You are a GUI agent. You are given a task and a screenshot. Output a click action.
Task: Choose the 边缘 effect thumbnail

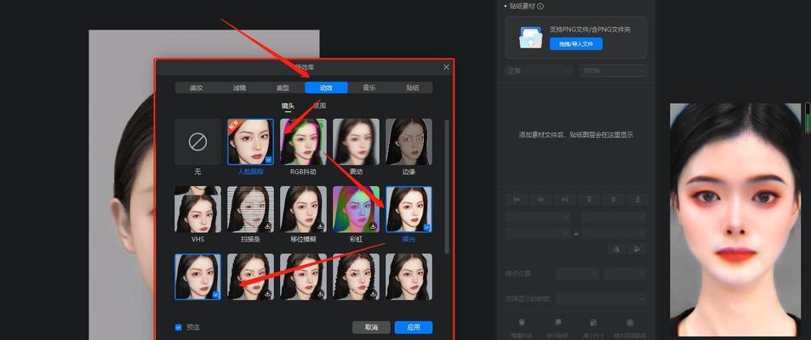pyautogui.click(x=408, y=142)
